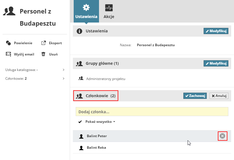This screenshot has height=160, width=234.
Task: Click the Wyślij email envelope icon
Action: [x=8, y=54]
